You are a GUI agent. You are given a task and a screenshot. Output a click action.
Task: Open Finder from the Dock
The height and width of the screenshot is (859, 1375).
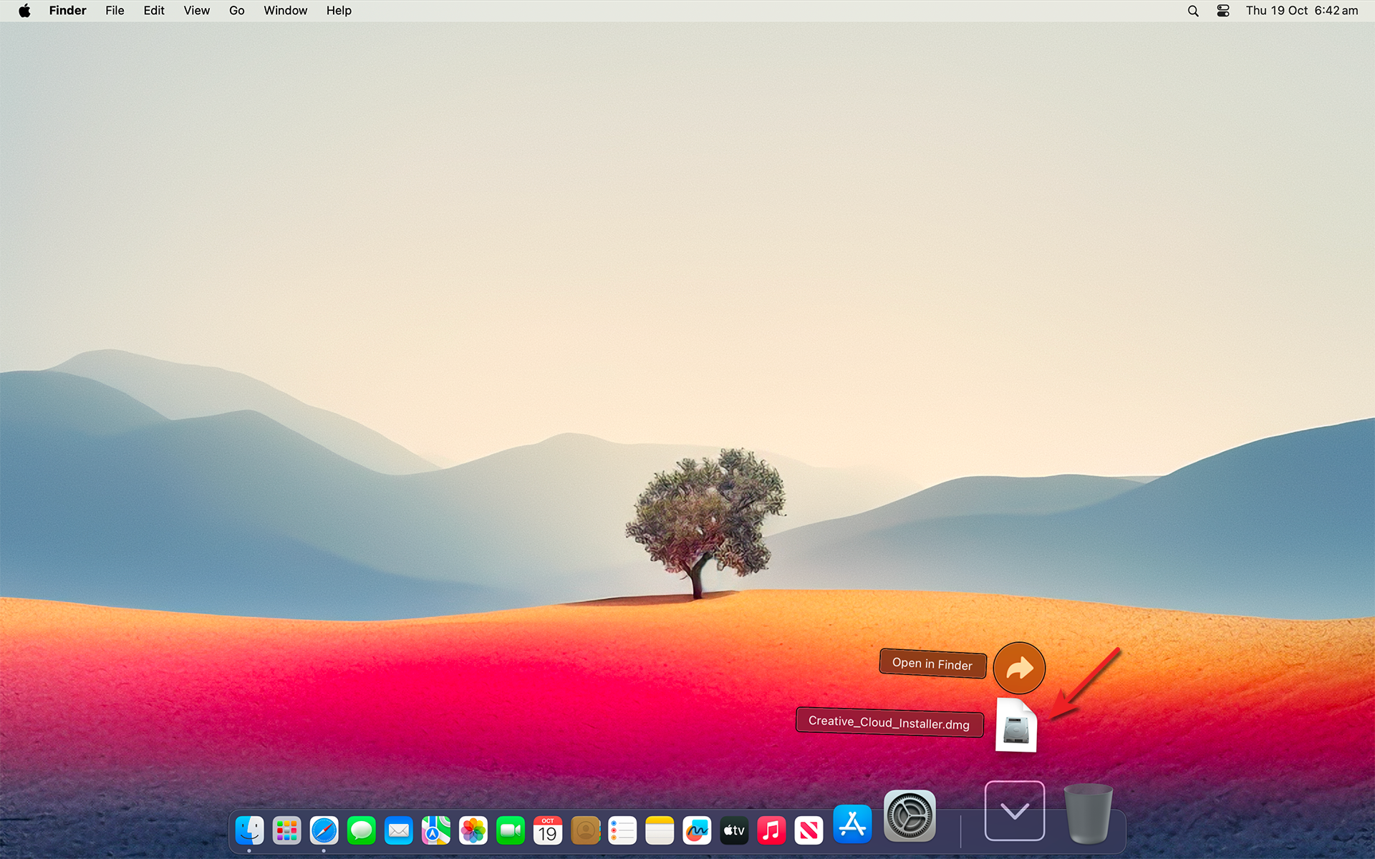click(249, 830)
